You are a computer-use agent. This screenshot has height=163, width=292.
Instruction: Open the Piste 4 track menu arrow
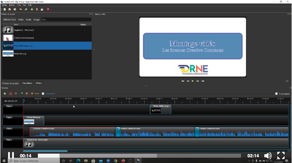(x=4, y=106)
